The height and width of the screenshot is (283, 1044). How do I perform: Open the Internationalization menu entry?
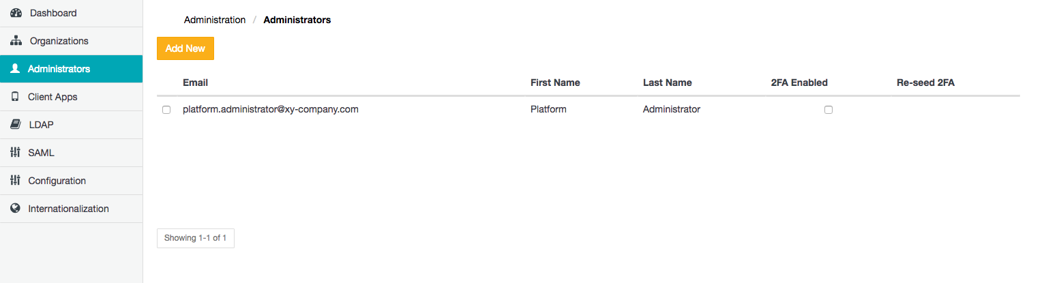point(68,209)
